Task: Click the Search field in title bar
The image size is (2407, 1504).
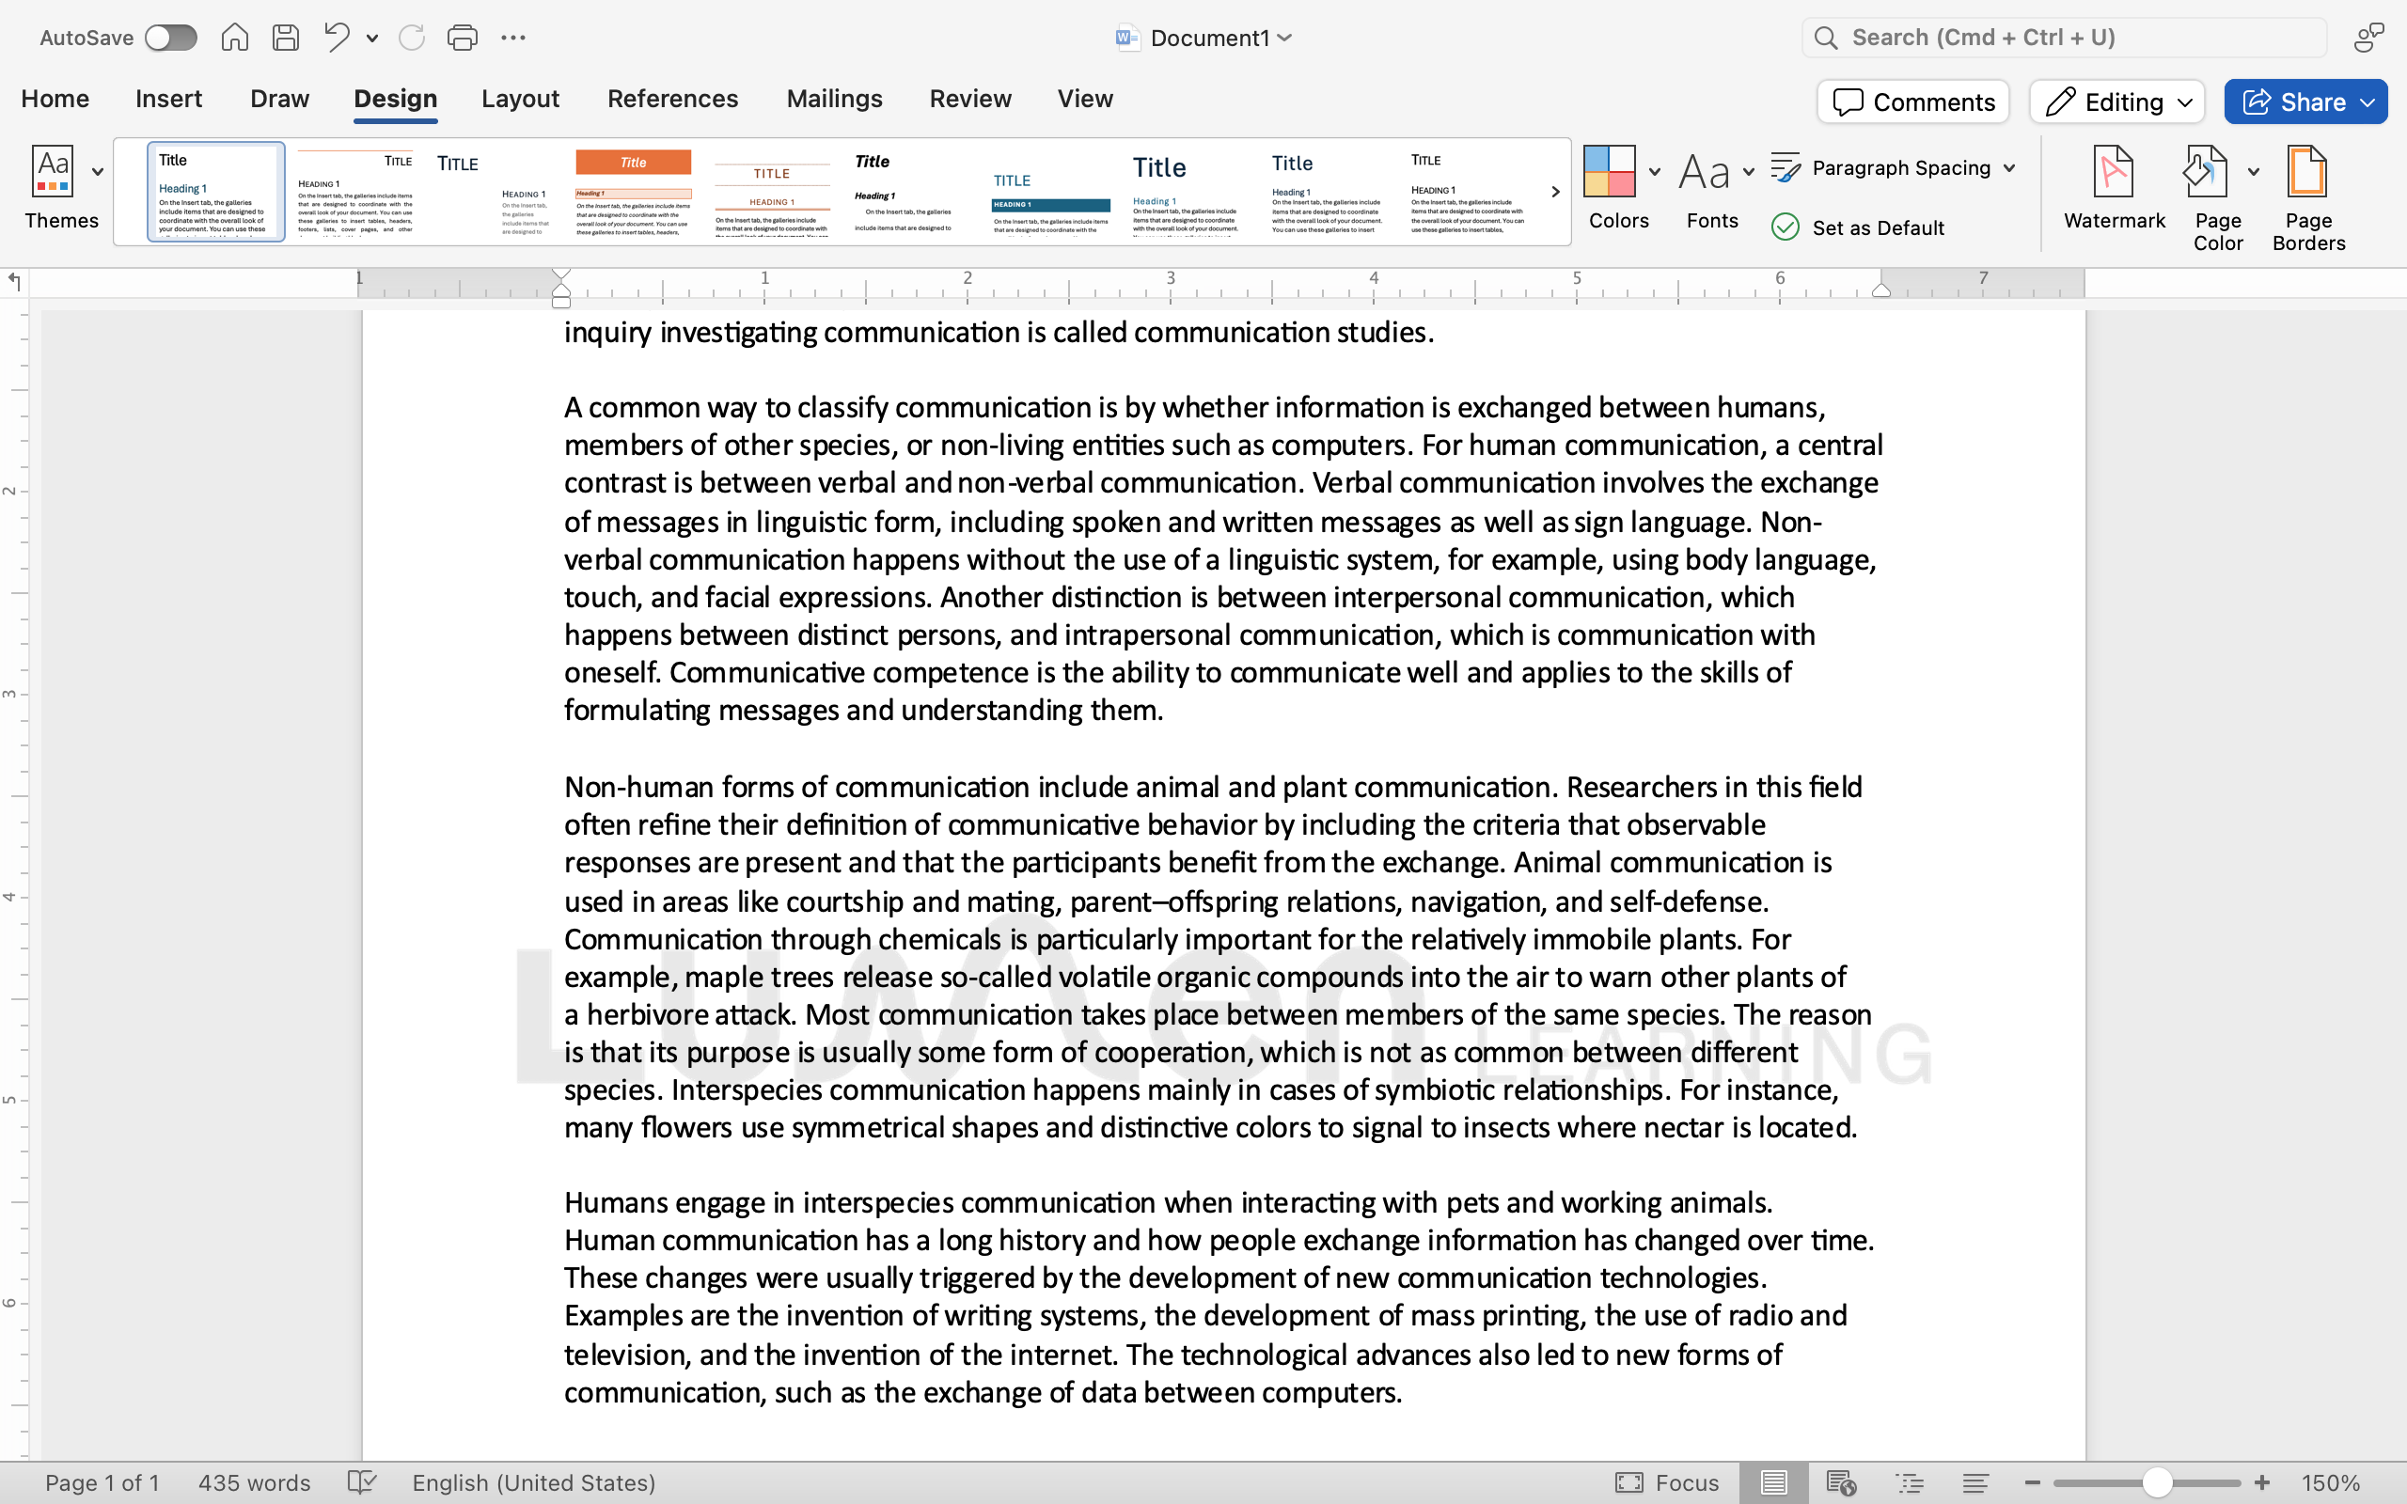Action: click(x=2064, y=38)
